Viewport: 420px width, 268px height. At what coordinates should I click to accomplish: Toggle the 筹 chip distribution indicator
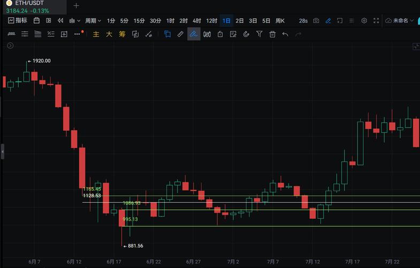pyautogui.click(x=122, y=34)
